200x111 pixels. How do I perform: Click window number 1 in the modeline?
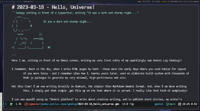[6, 104]
